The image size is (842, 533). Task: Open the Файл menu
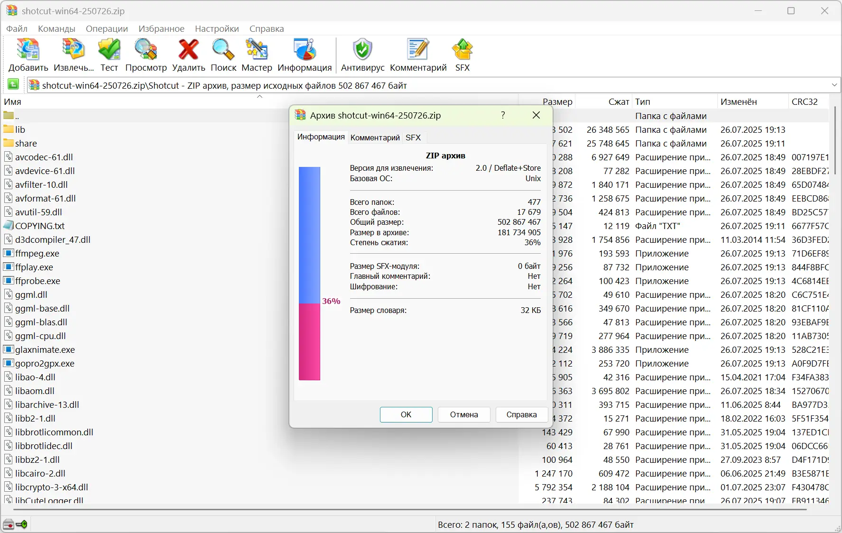pyautogui.click(x=17, y=28)
